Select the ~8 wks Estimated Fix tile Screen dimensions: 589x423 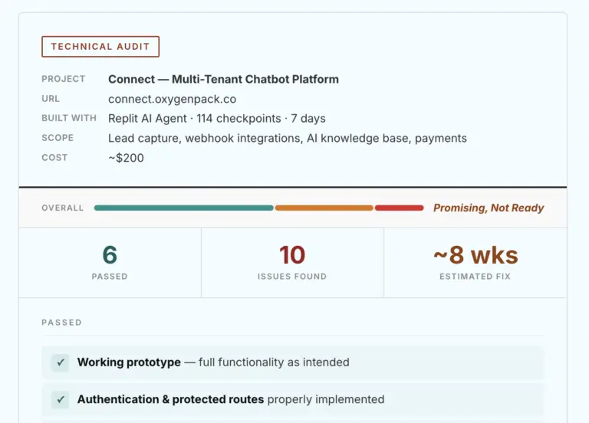475,262
